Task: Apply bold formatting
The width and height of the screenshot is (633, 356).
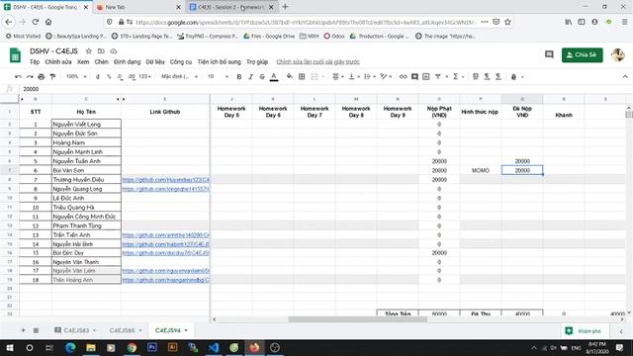Action: coord(239,76)
